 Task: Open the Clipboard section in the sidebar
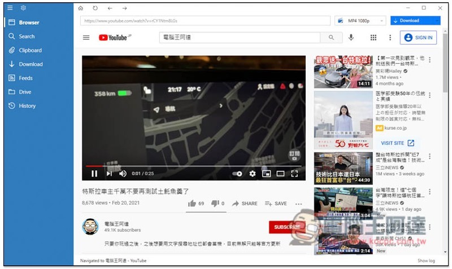(30, 50)
